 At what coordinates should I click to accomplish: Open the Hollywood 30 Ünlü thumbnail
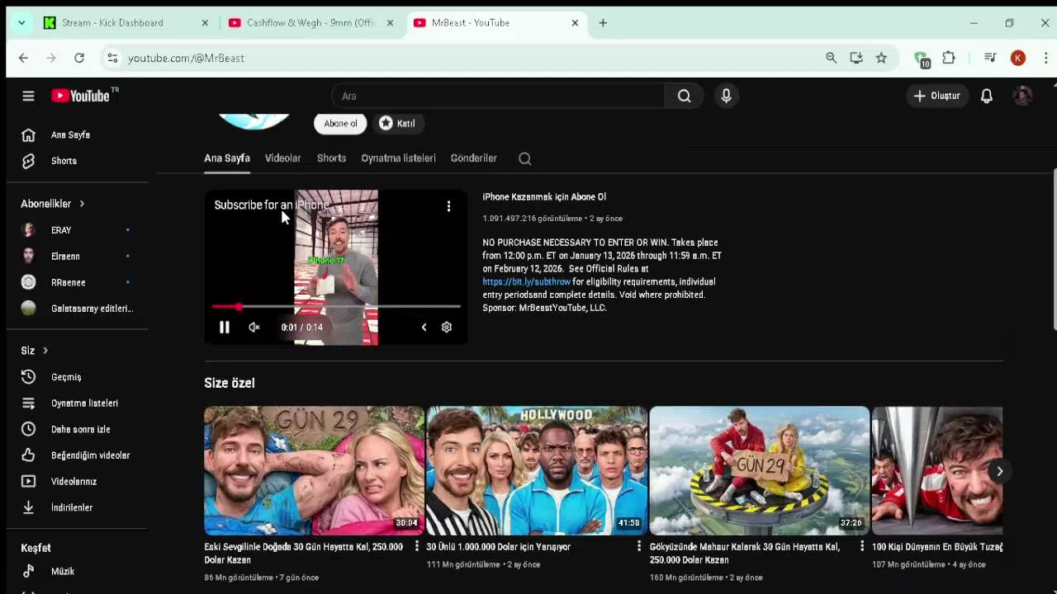pyautogui.click(x=537, y=470)
